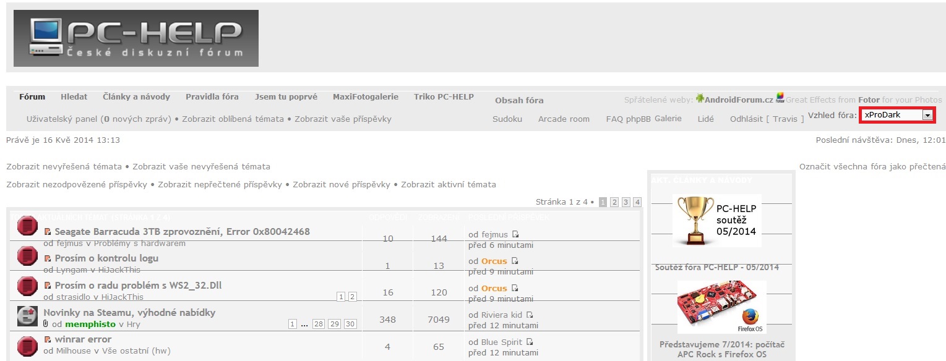The image size is (946, 361).
Task: Open Novinky na Steamu topic
Action: click(x=129, y=312)
